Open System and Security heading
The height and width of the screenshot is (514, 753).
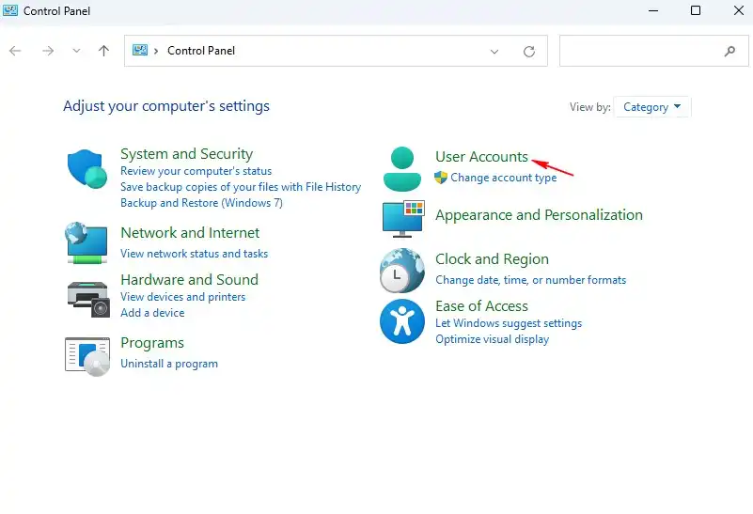[x=187, y=153]
